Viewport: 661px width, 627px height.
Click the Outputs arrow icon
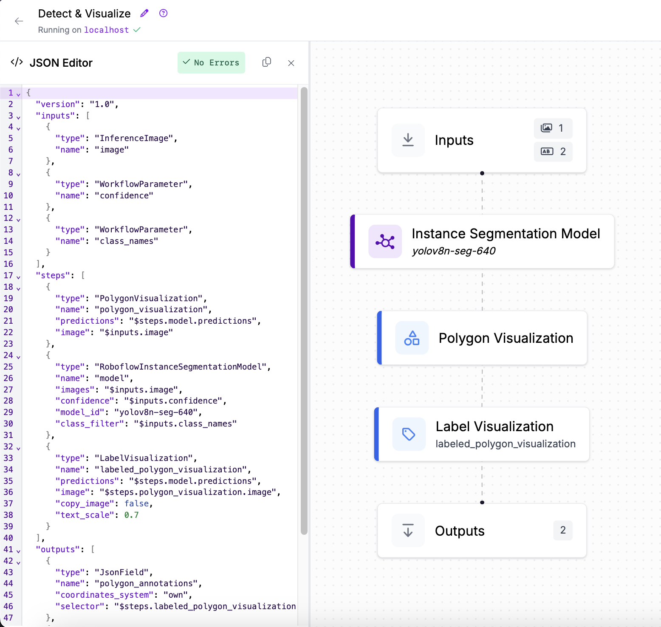point(408,531)
